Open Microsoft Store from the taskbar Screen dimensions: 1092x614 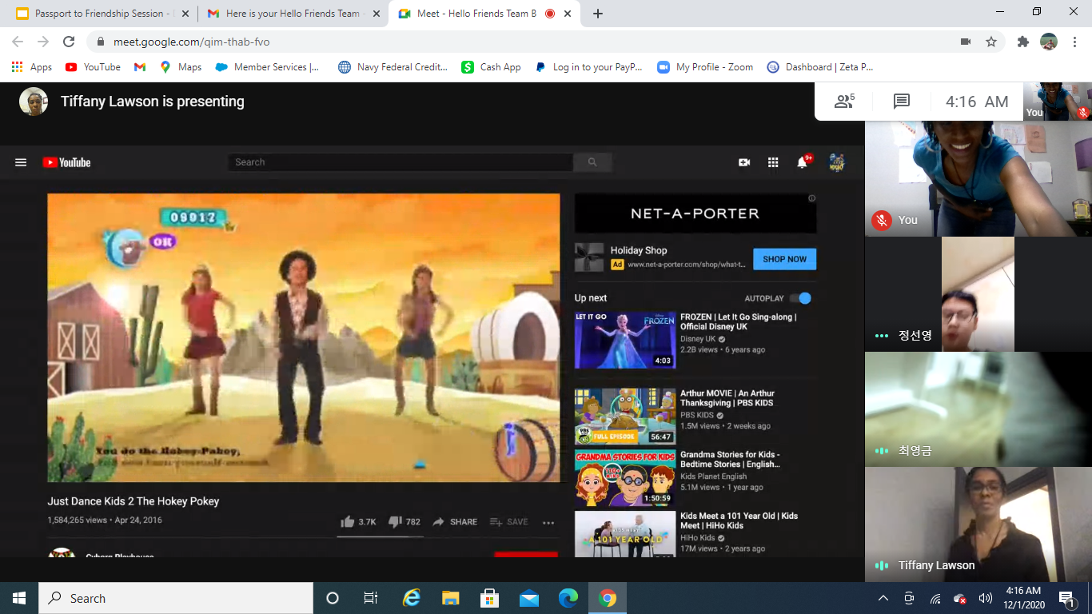tap(490, 598)
